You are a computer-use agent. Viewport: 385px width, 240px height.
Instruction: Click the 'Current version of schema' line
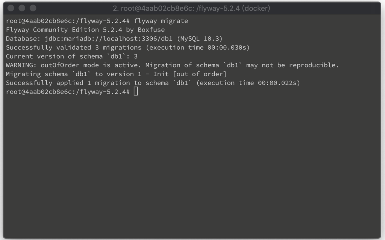point(72,56)
